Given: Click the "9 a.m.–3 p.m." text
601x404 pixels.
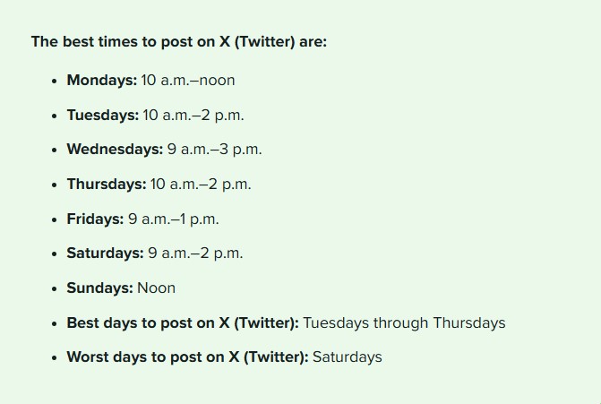Looking at the screenshot, I should [x=215, y=149].
